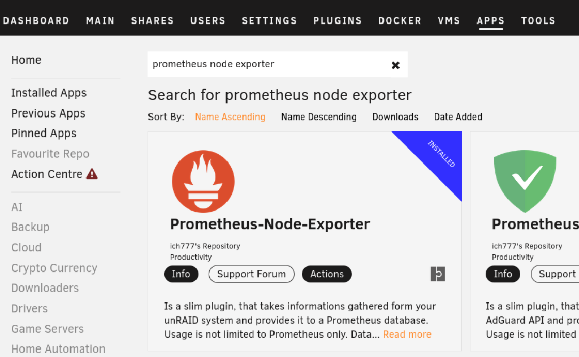Open the Actions menu for Prometheus-Node-Exporter

pyautogui.click(x=326, y=274)
